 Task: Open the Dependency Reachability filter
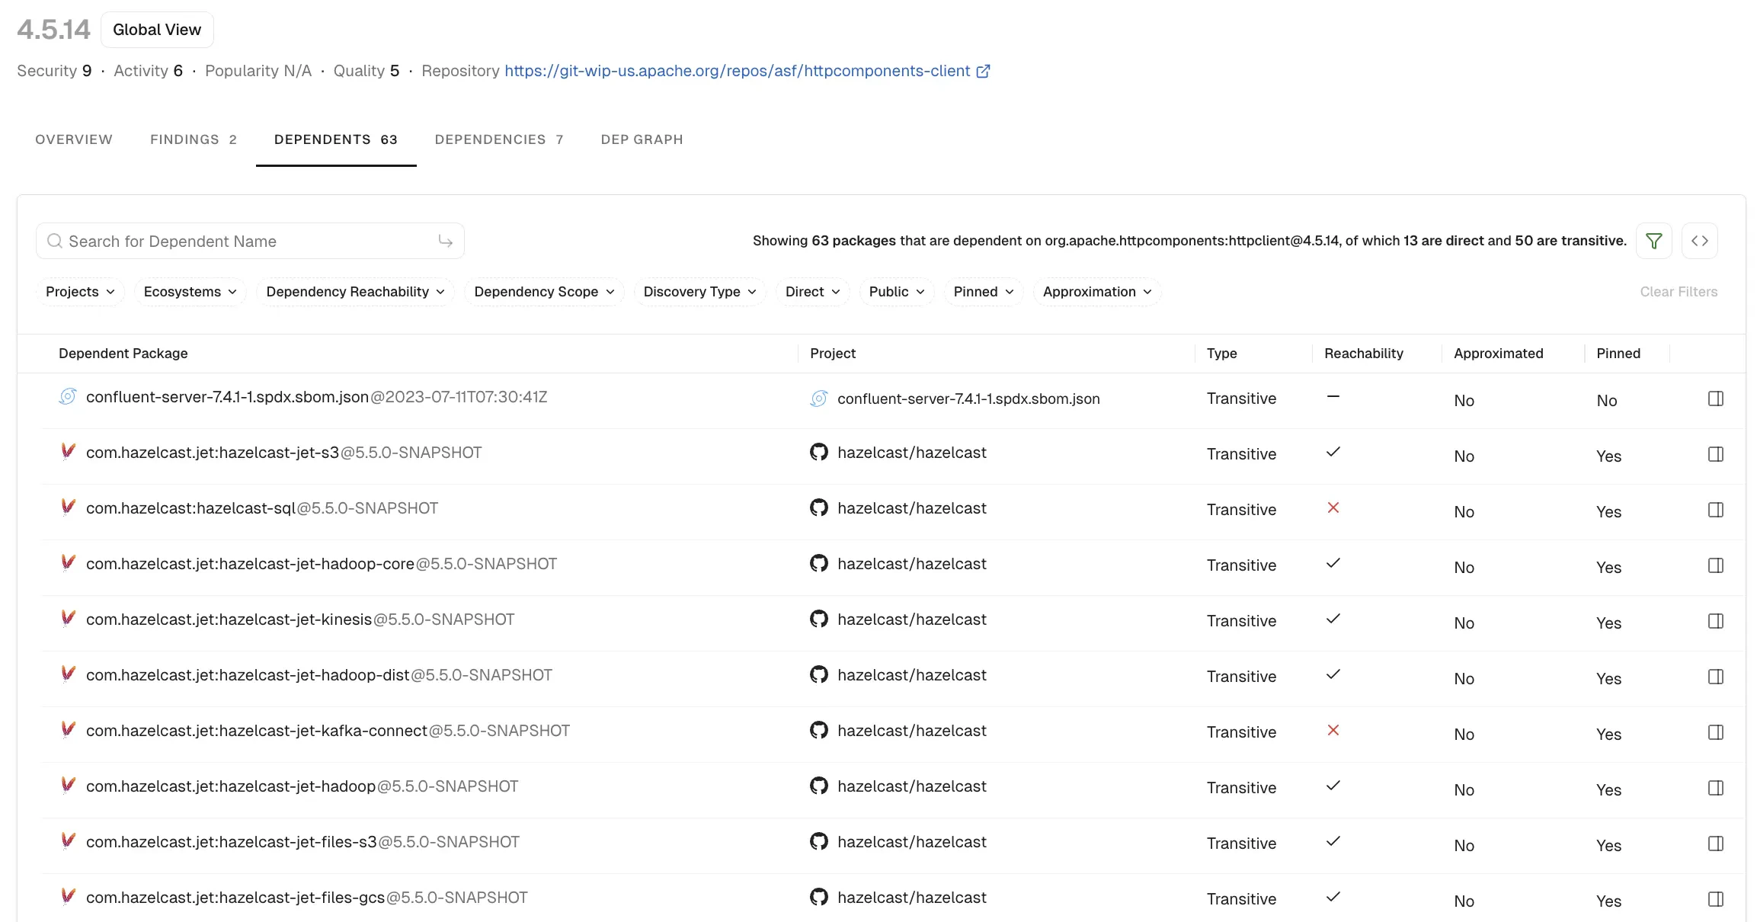coord(356,292)
